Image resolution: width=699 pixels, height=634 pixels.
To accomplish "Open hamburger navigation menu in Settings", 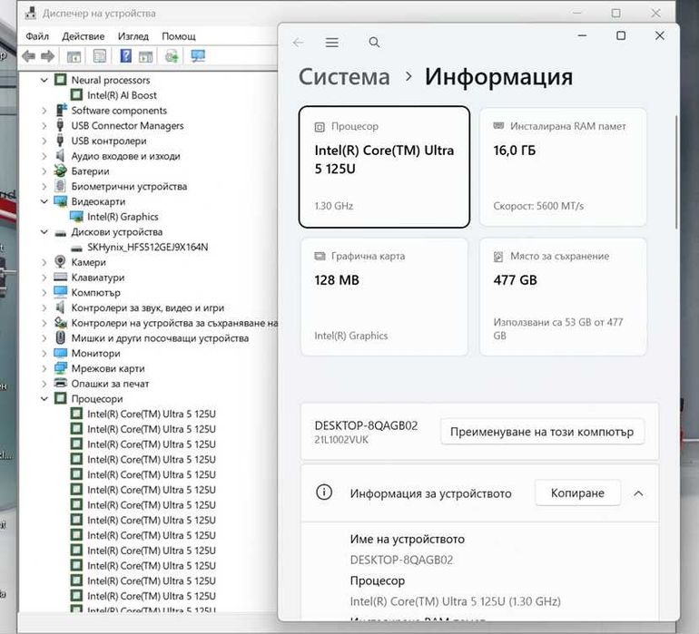I will [331, 43].
